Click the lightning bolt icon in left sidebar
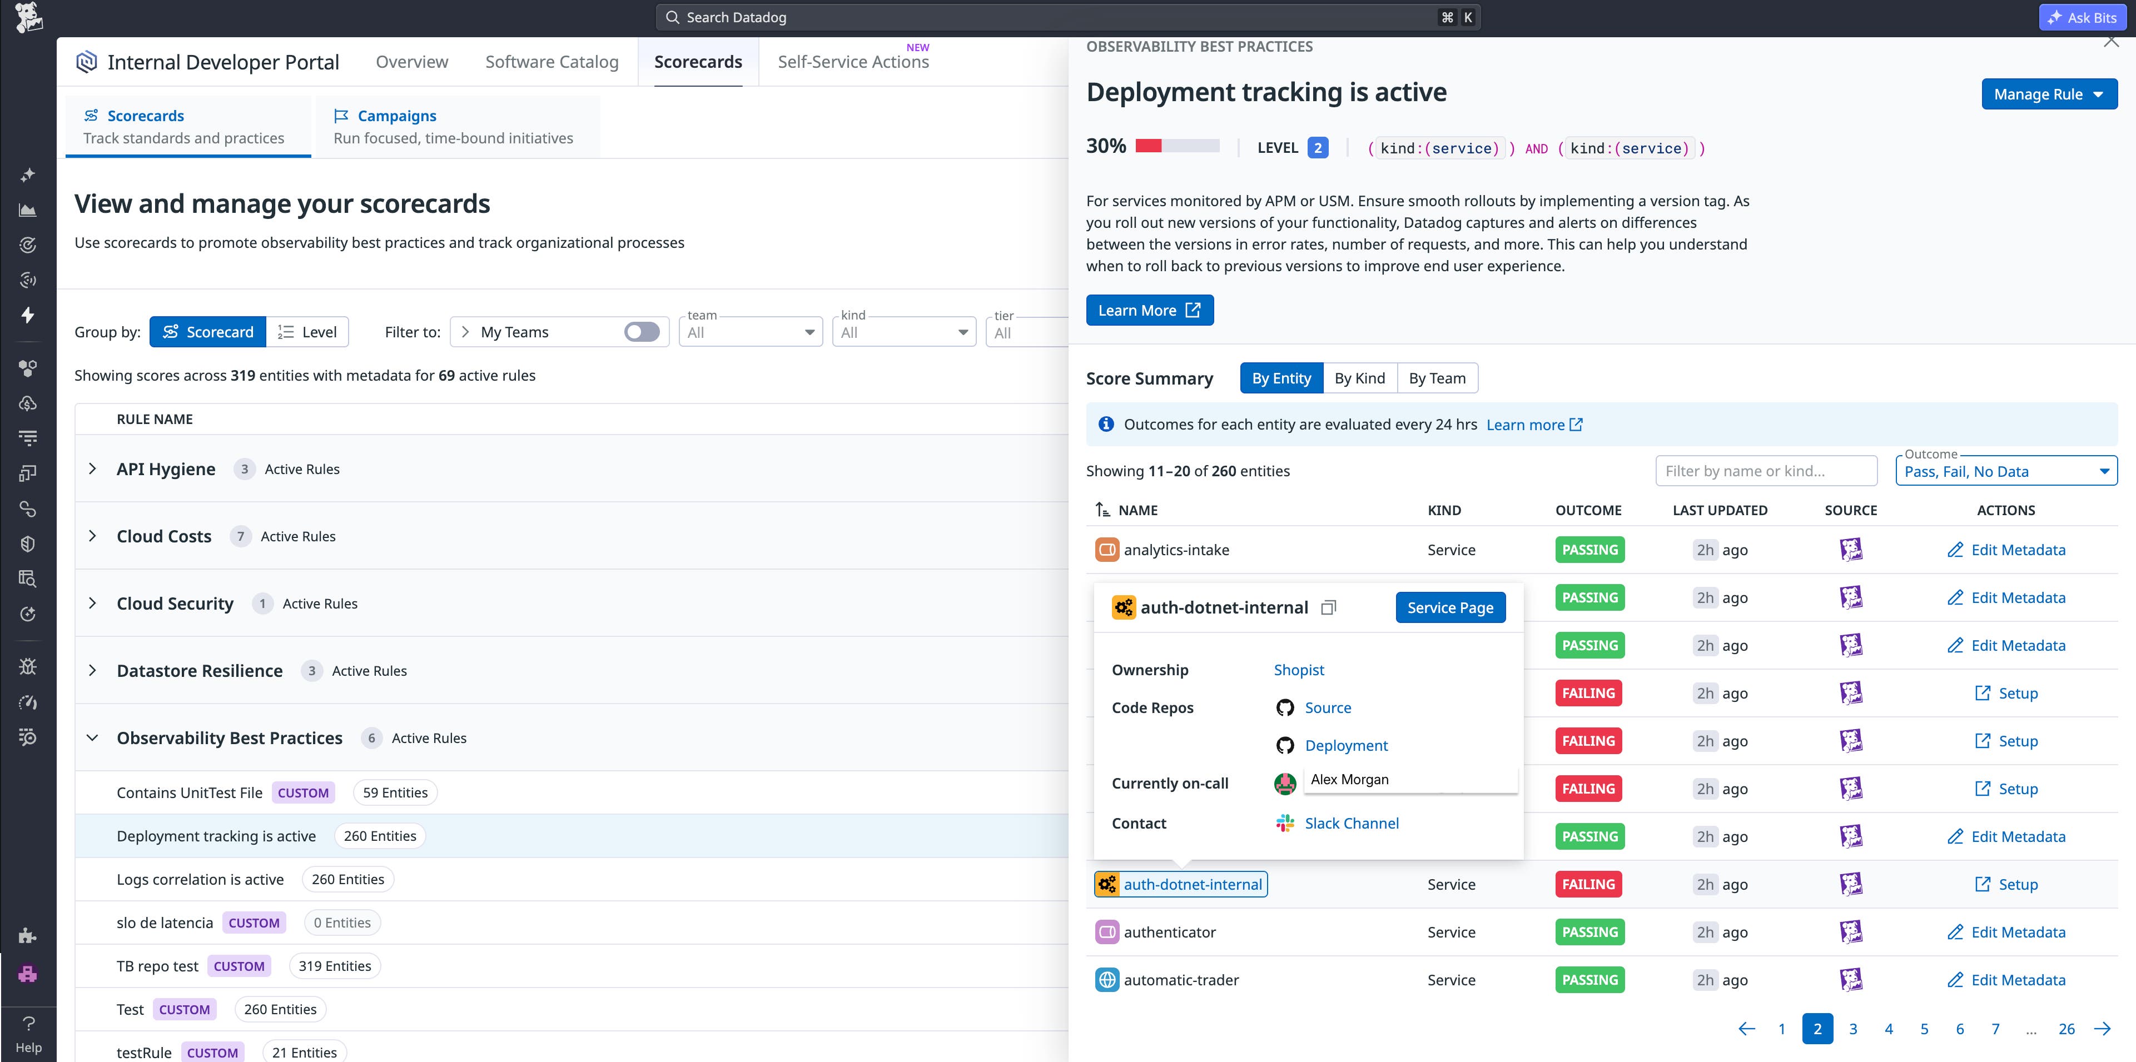The image size is (2136, 1062). 27,316
